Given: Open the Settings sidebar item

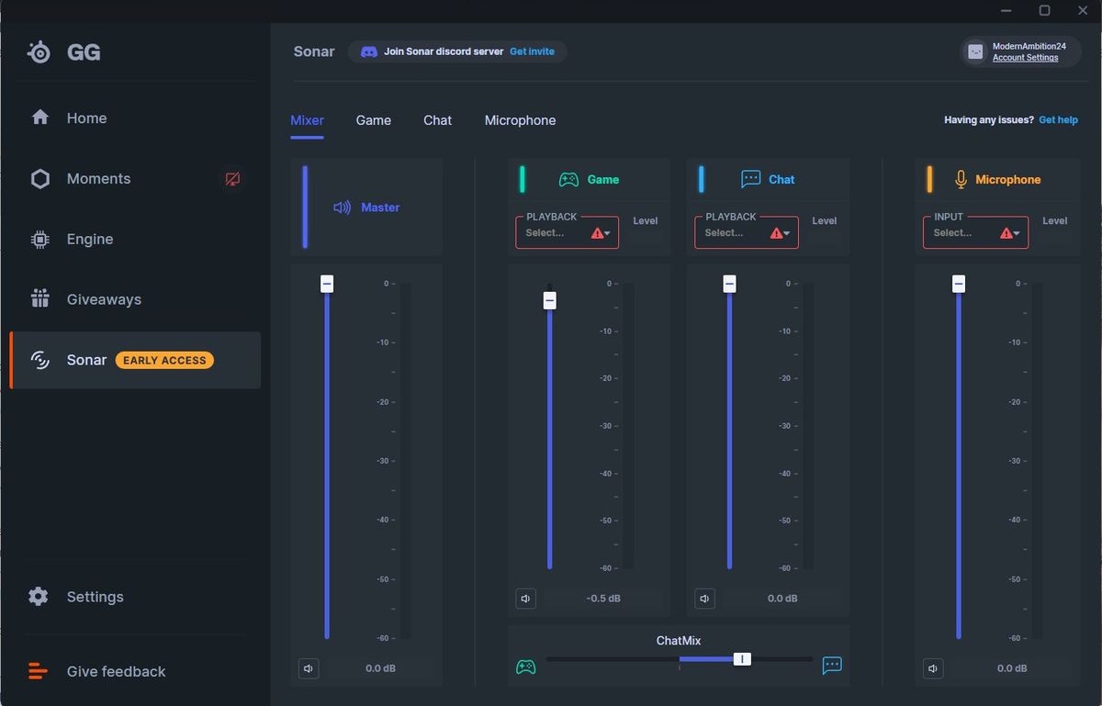Looking at the screenshot, I should [135, 597].
